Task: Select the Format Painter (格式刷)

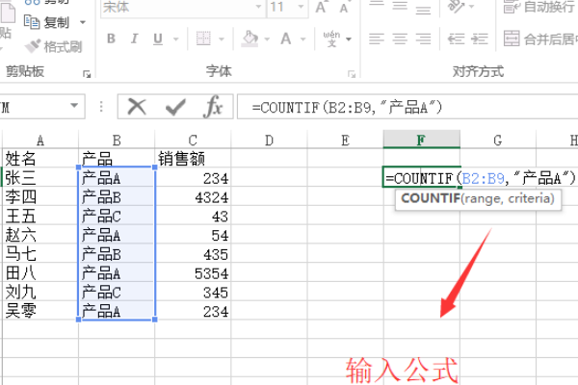Action: pos(54,46)
